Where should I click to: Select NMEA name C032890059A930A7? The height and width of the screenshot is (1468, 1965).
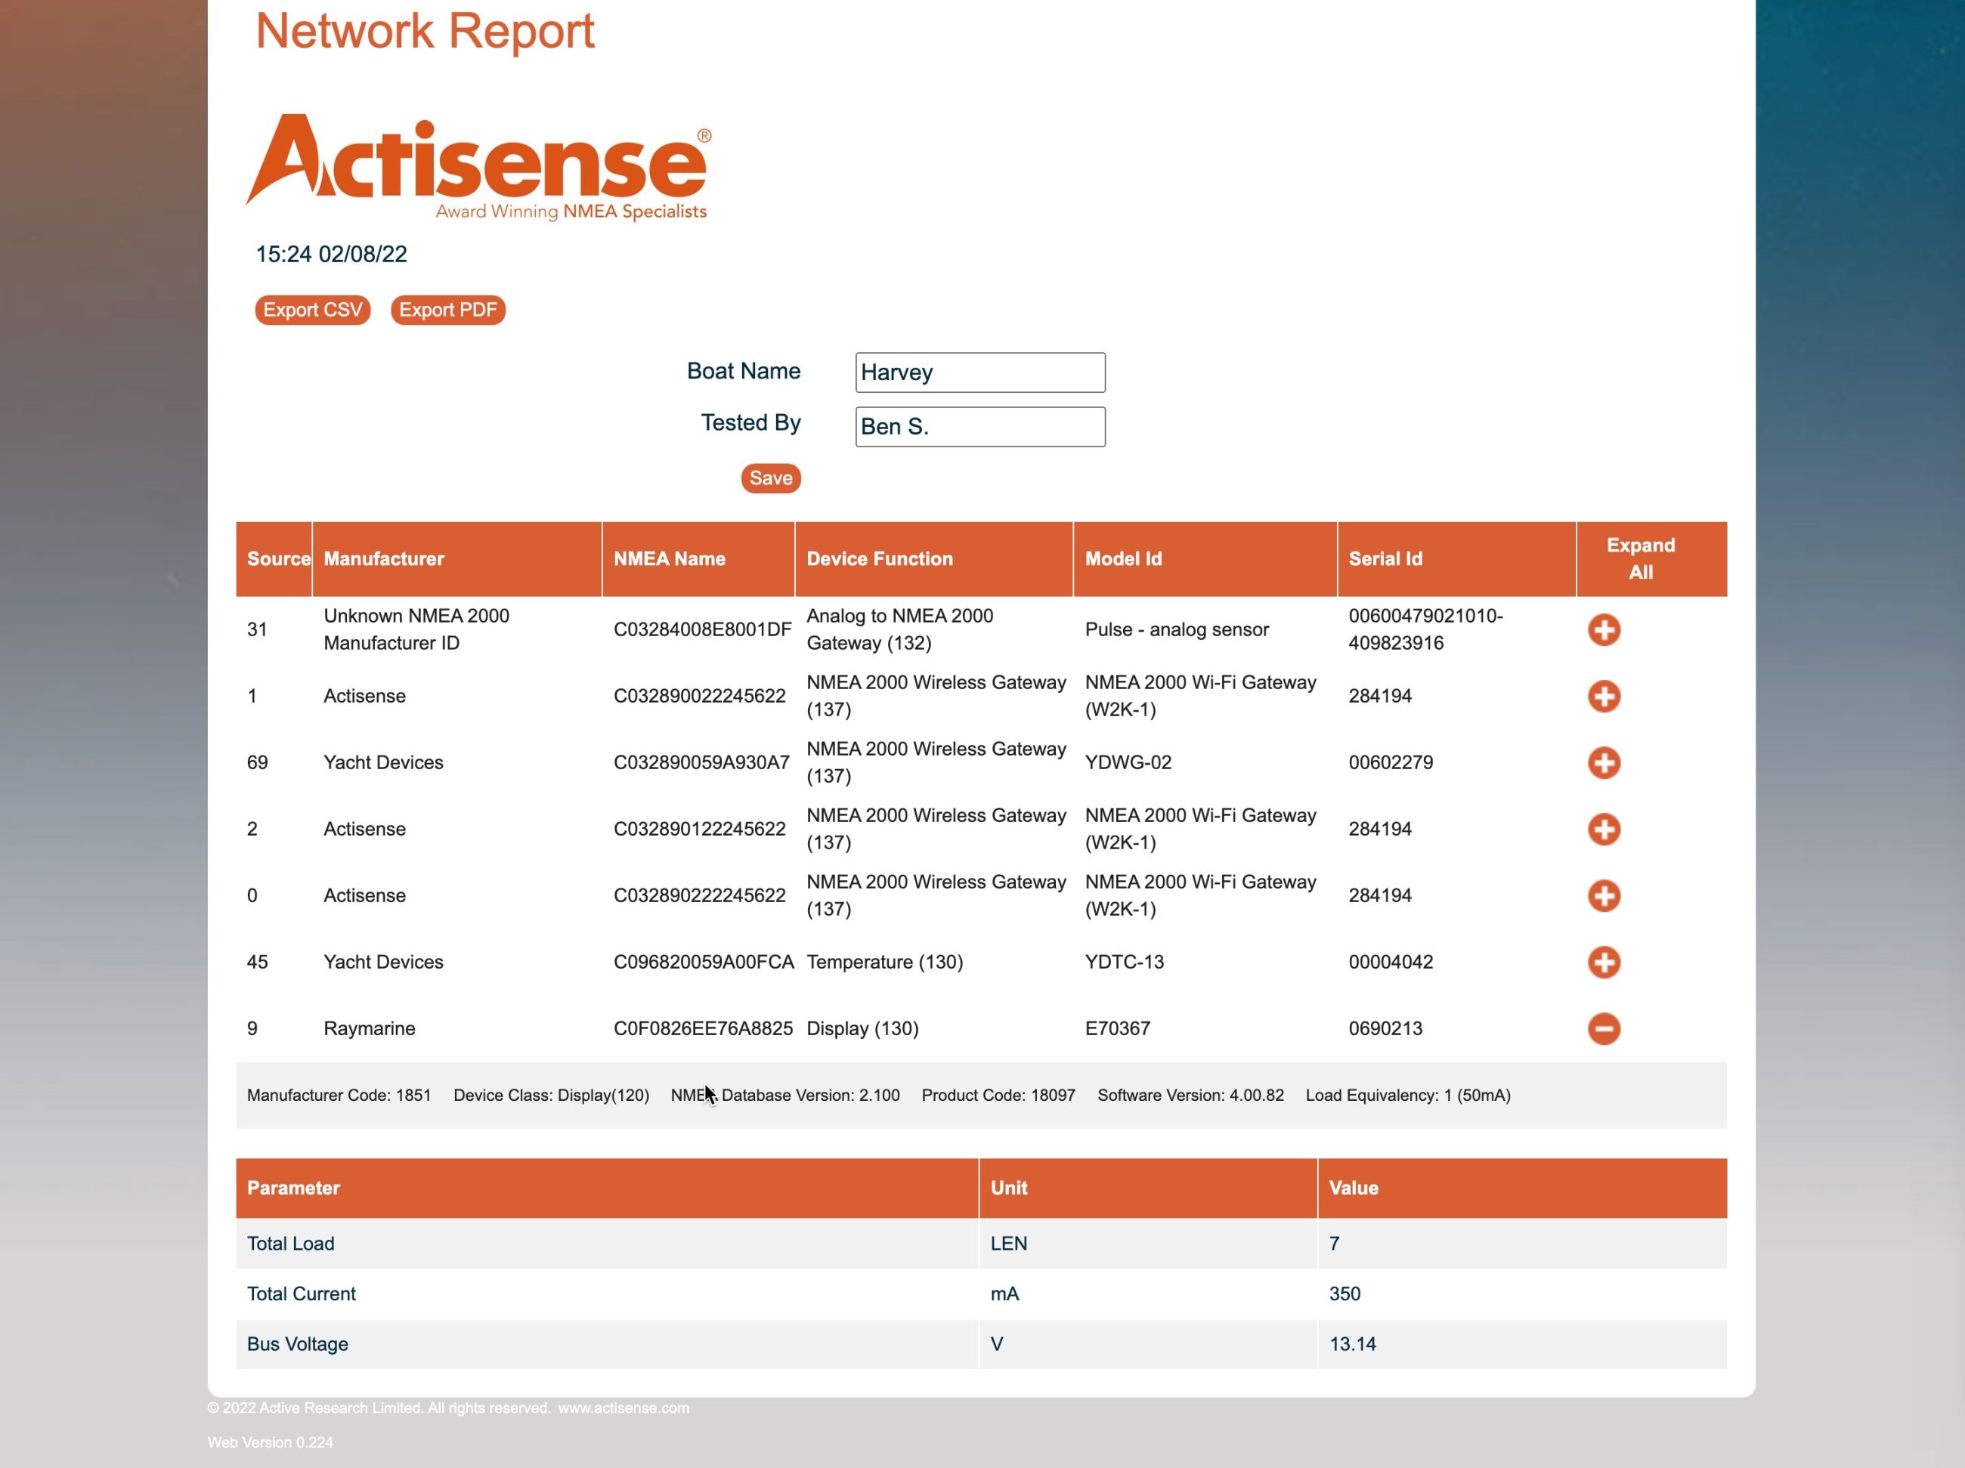pos(701,763)
